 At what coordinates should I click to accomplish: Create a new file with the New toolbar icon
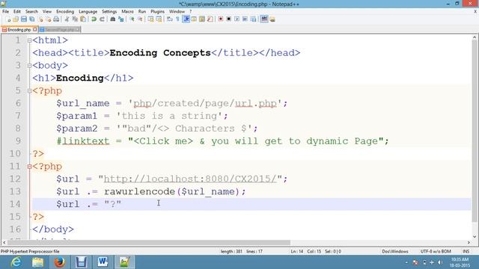[x=8, y=19]
